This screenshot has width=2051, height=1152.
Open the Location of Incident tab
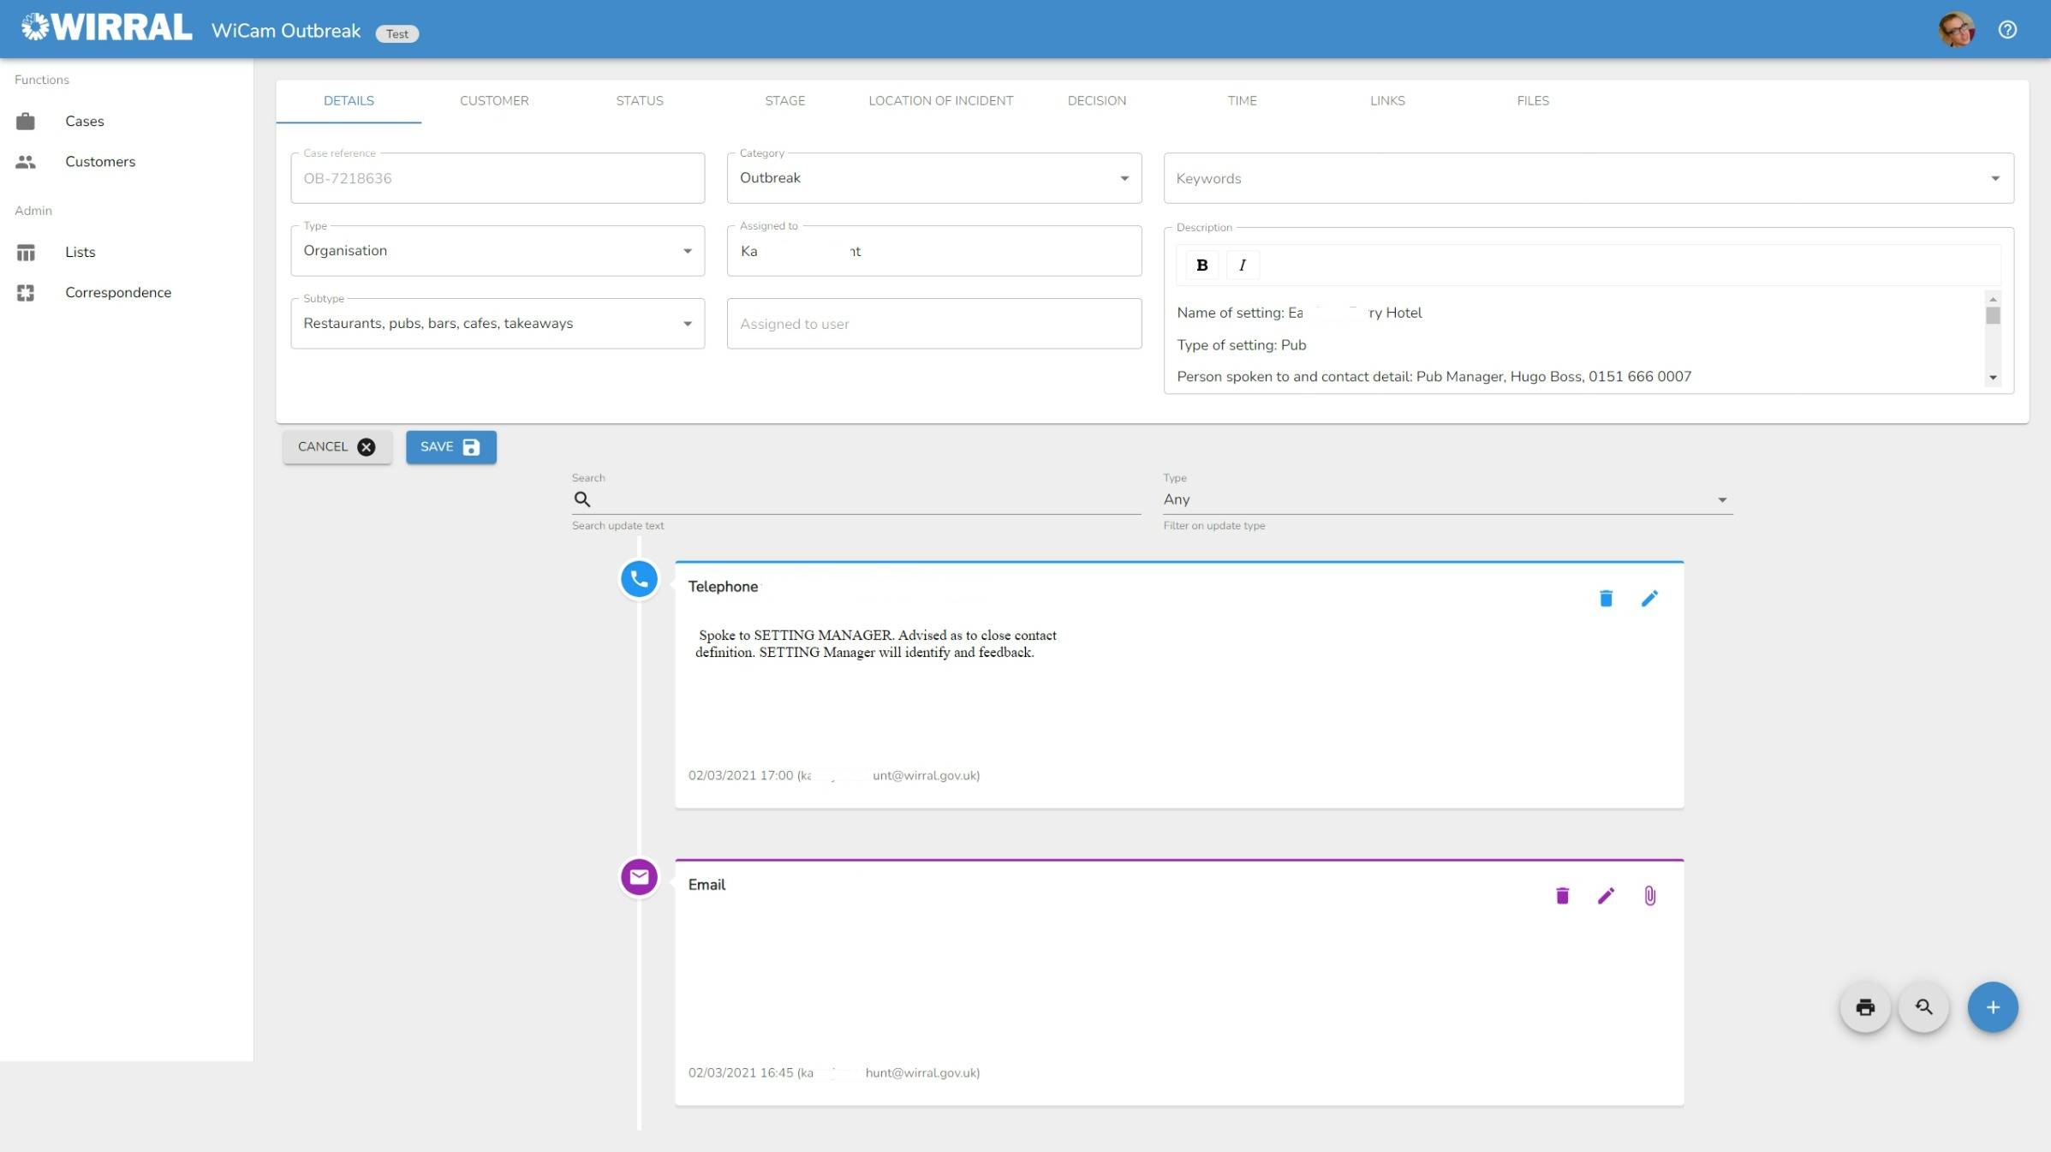[x=941, y=100]
